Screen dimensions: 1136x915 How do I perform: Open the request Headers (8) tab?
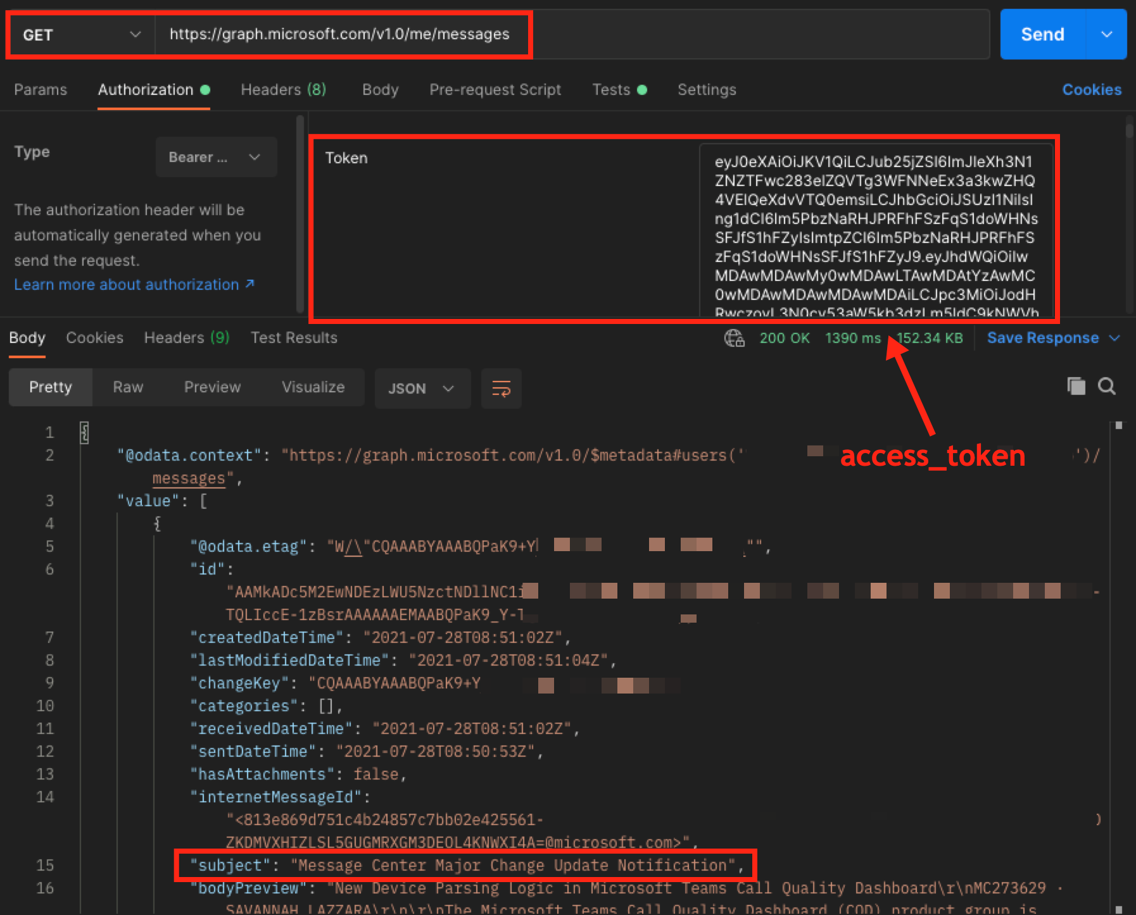[x=283, y=90]
